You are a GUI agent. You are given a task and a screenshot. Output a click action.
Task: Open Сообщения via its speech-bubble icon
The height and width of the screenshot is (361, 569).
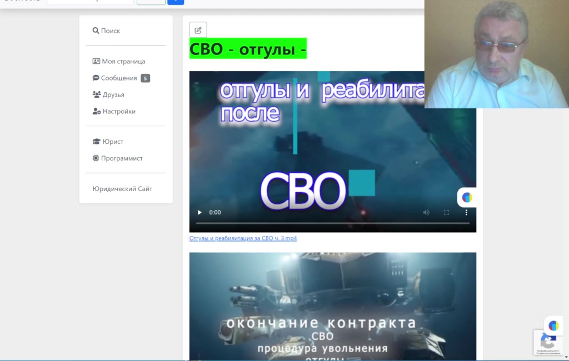click(96, 78)
